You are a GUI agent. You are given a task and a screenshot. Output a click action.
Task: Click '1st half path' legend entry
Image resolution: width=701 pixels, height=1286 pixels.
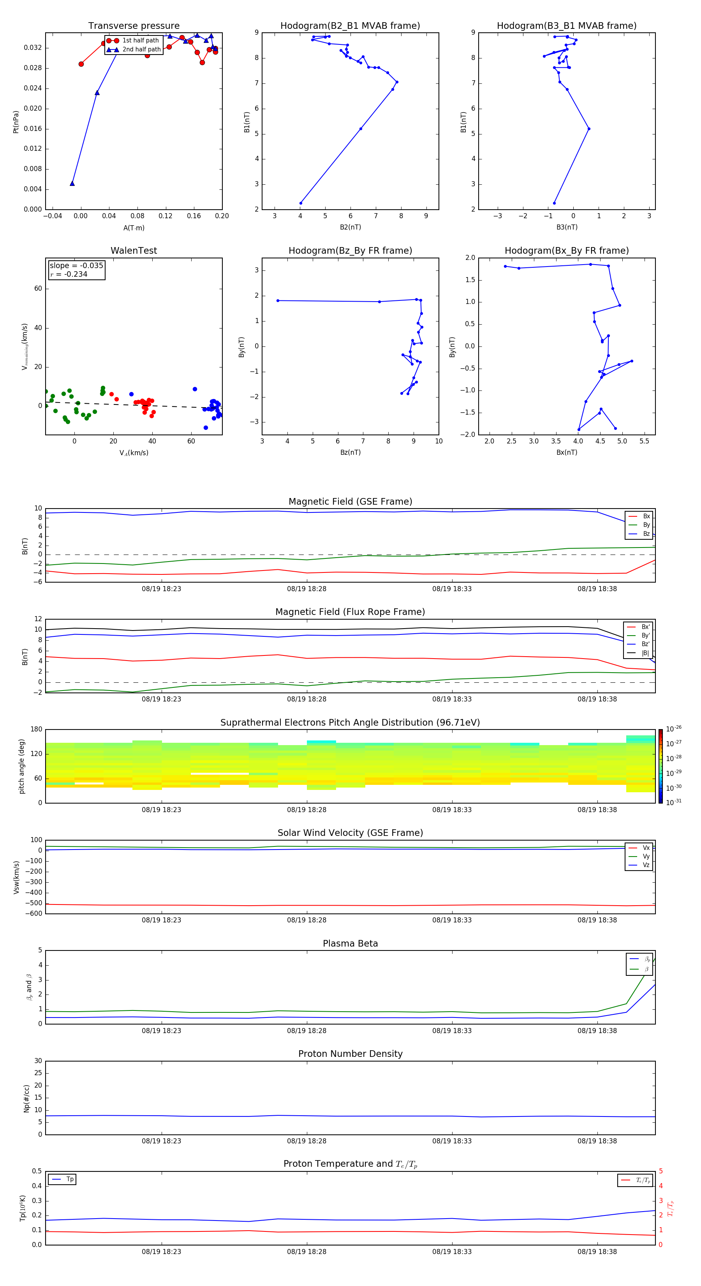coord(133,41)
